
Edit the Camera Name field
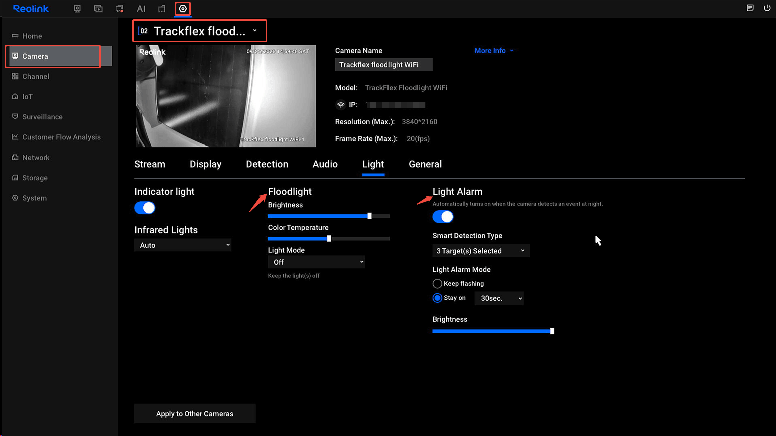[x=383, y=64]
